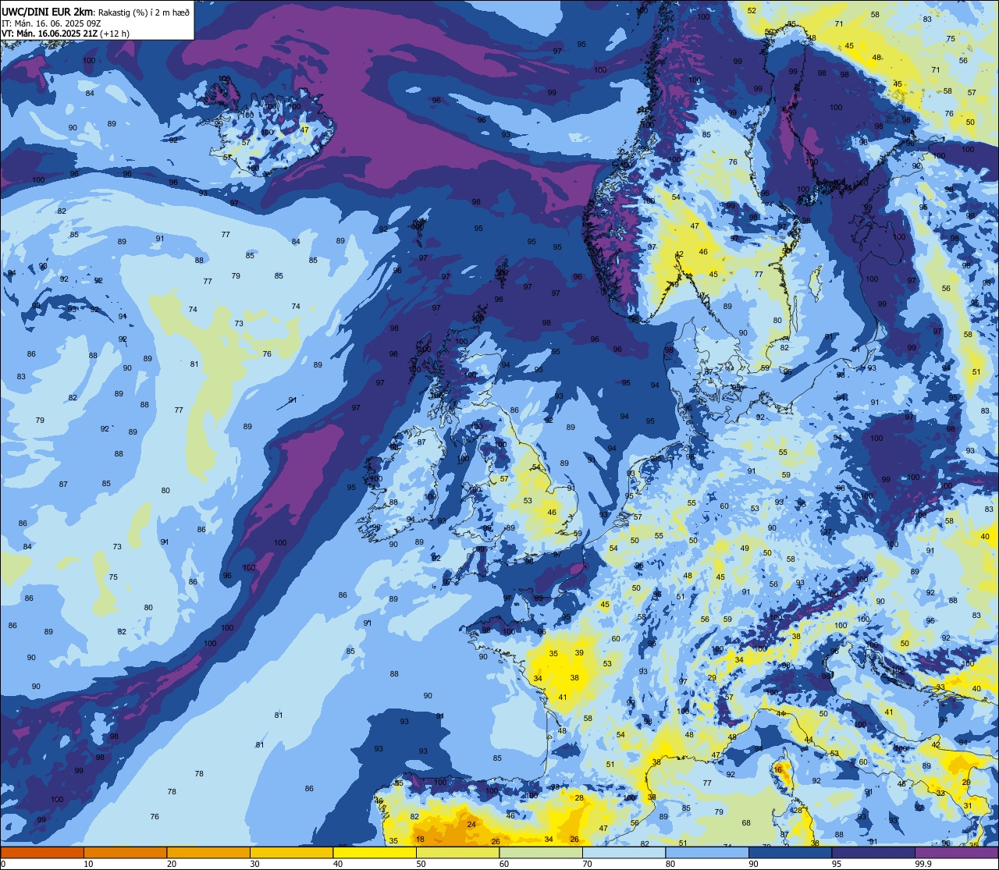Image resolution: width=999 pixels, height=870 pixels.
Task: Click the '10' label under the legend bar
Action: point(88,864)
